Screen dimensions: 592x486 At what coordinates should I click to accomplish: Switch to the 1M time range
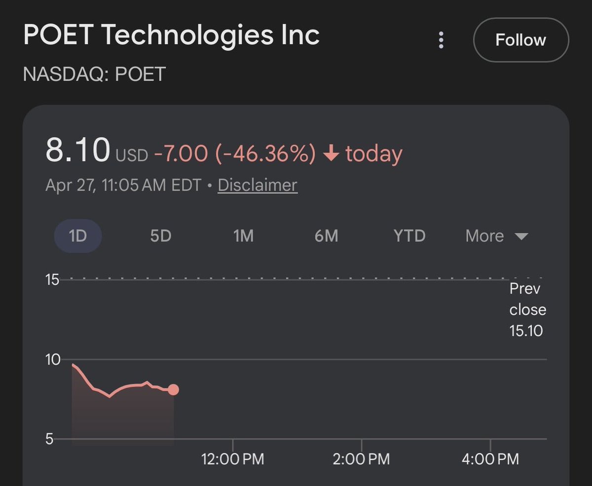tap(243, 236)
